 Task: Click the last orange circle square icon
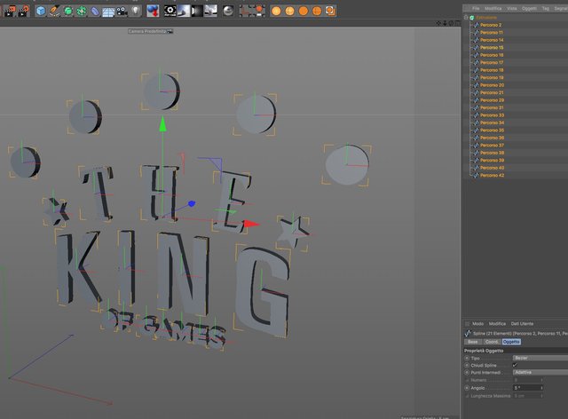(330, 11)
